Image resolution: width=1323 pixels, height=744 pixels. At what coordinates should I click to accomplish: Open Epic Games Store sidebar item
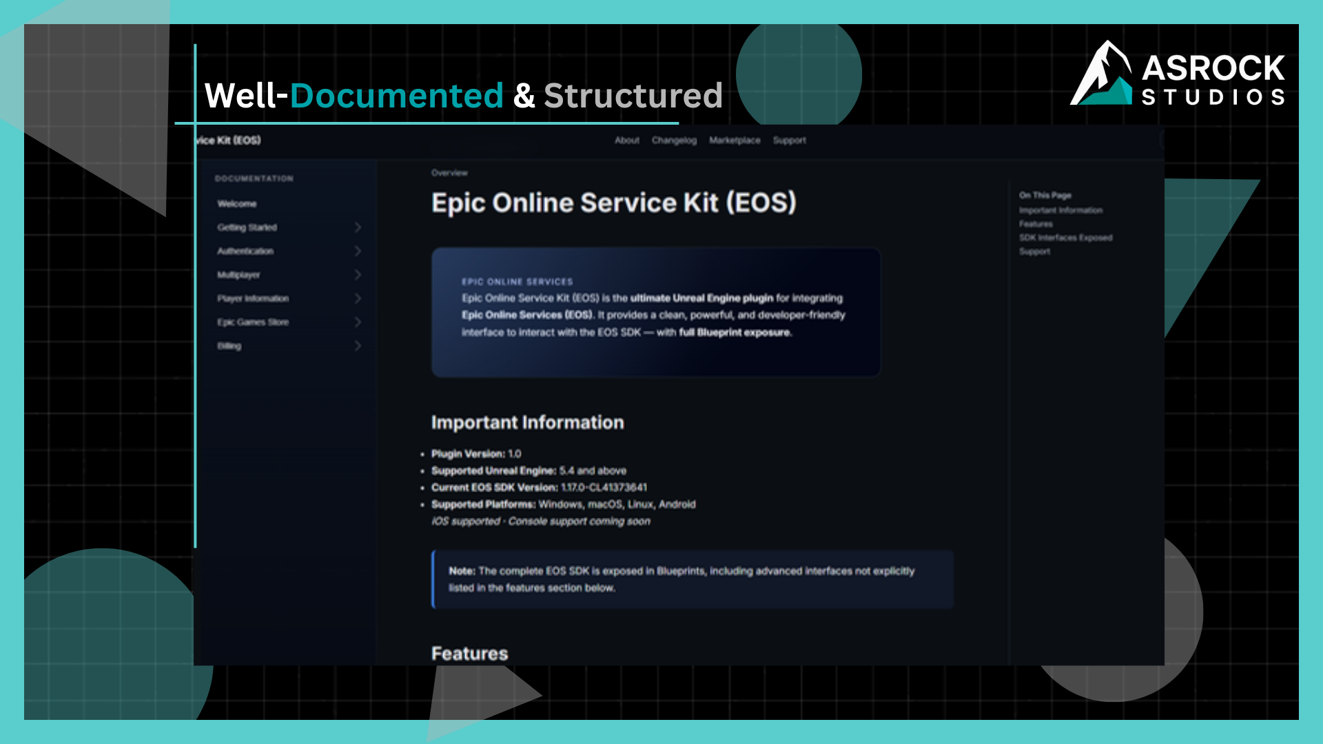[x=253, y=322]
